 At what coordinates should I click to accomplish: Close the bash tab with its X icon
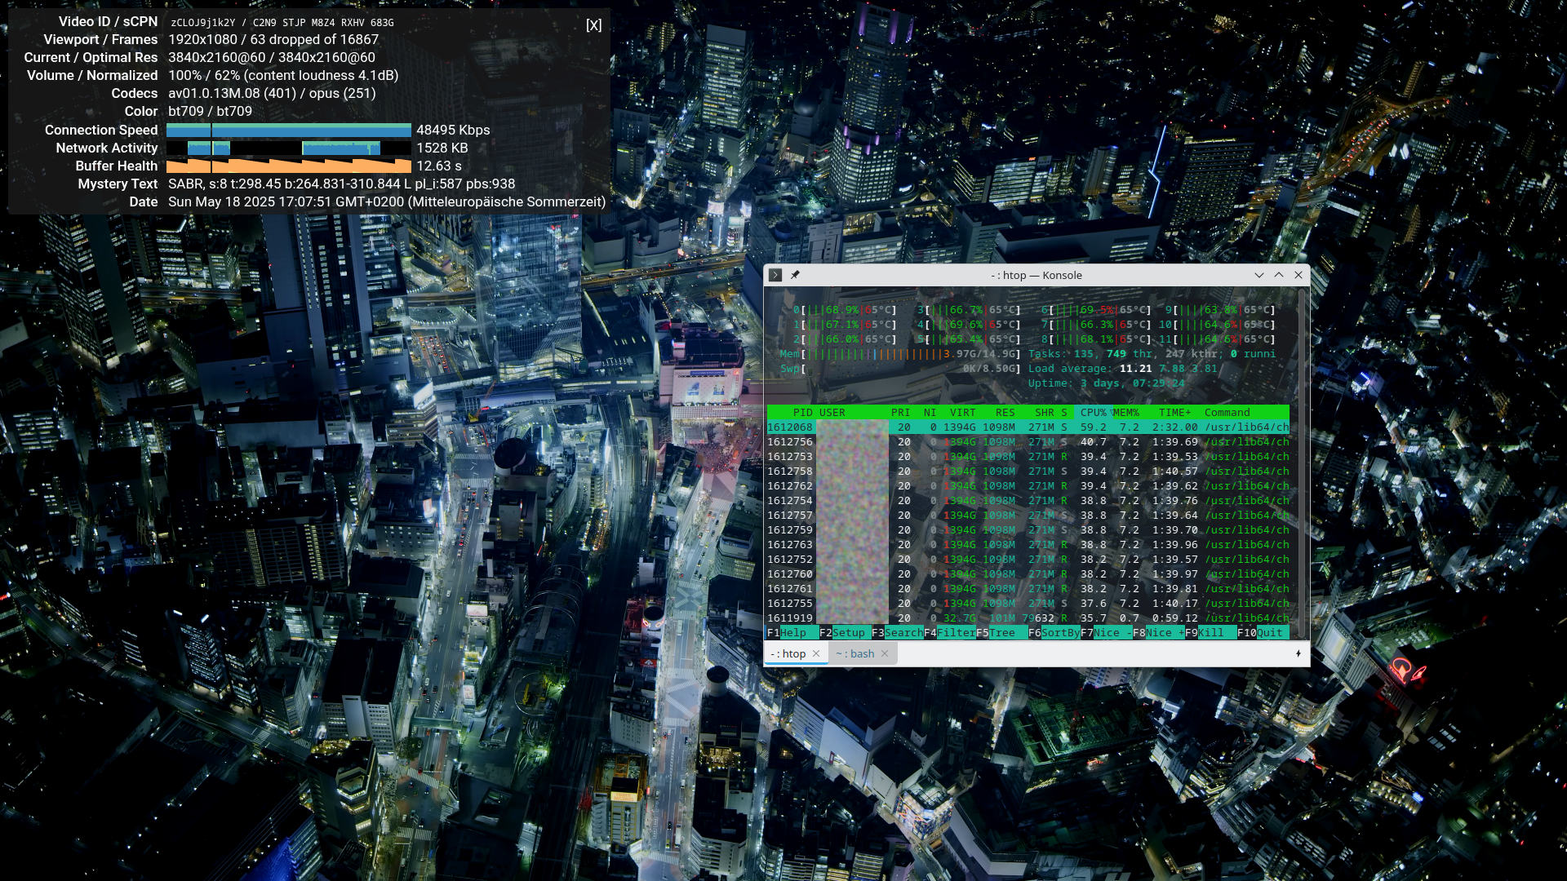click(x=885, y=654)
